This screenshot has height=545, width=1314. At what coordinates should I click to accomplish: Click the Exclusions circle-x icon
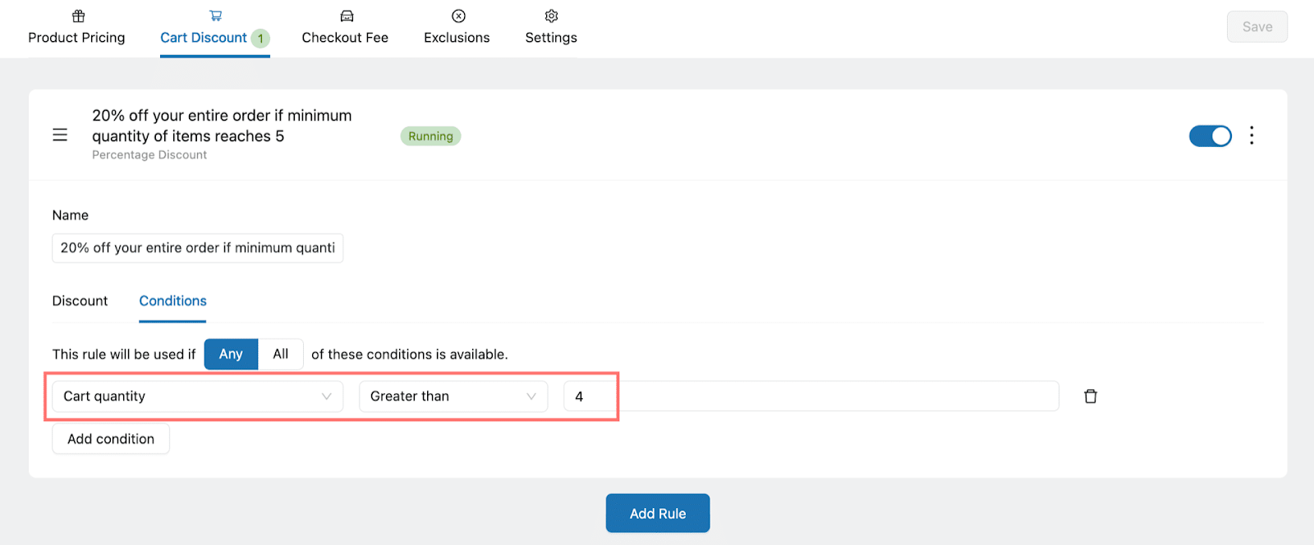click(458, 16)
